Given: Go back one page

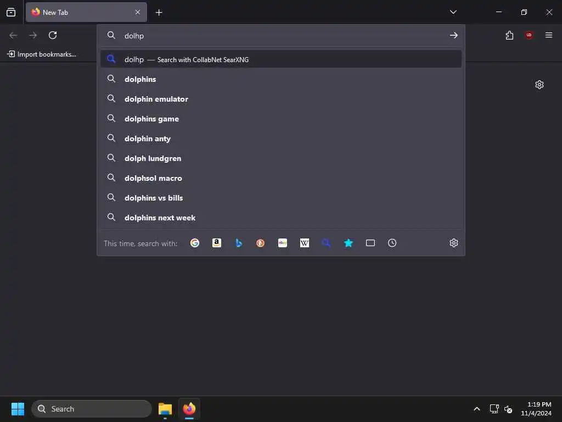Looking at the screenshot, I should (x=13, y=35).
